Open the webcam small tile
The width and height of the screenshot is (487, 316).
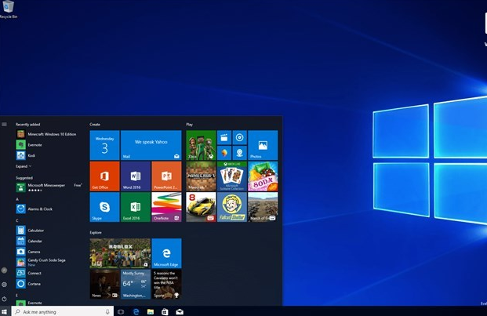pos(239,153)
